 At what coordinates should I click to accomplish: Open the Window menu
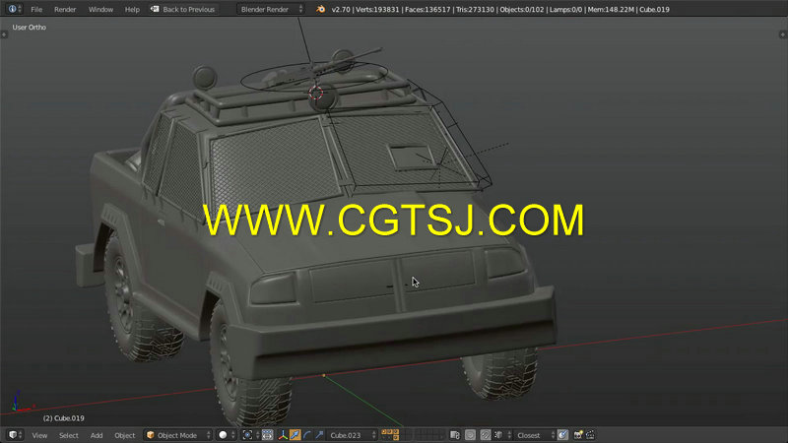(100, 9)
